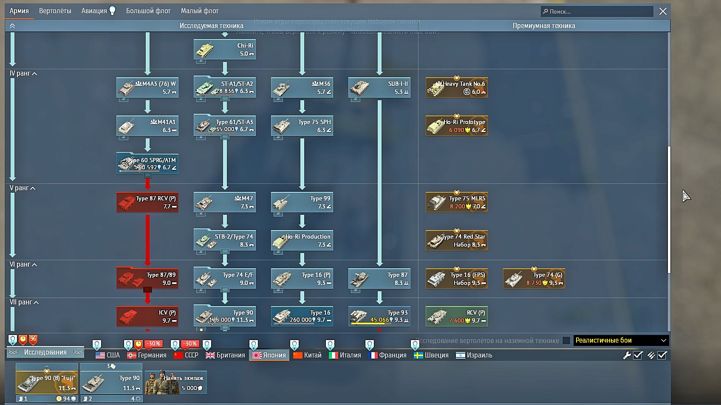
Task: Click the research lightbulb icon above Япония
Action: 254,344
